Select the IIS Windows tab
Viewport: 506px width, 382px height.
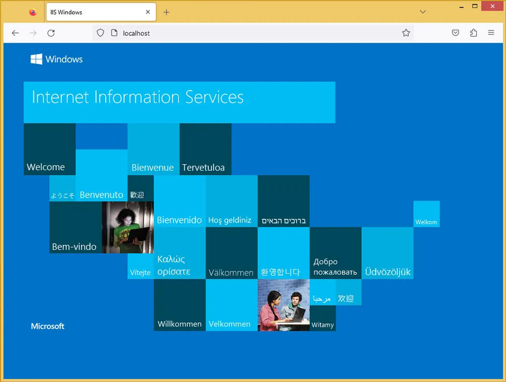tap(101, 12)
